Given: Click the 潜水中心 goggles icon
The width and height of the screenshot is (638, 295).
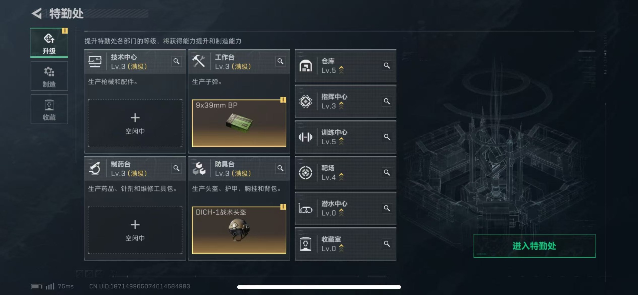Looking at the screenshot, I should tap(305, 209).
